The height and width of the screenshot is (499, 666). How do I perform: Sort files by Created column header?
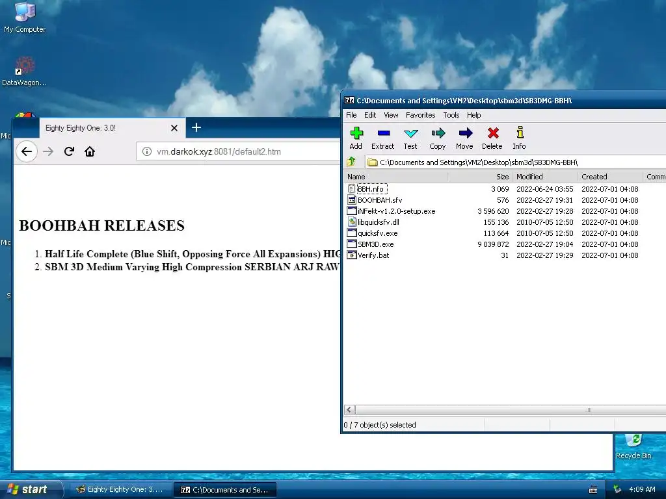(610, 177)
